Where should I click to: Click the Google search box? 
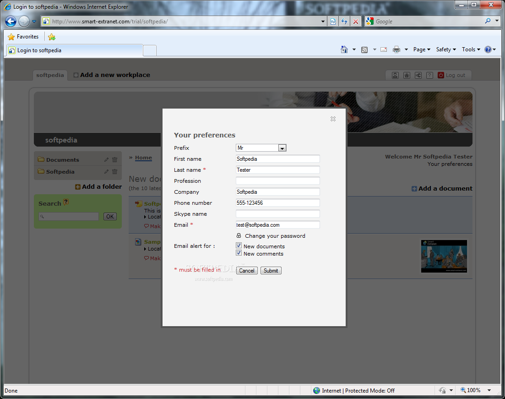point(429,22)
